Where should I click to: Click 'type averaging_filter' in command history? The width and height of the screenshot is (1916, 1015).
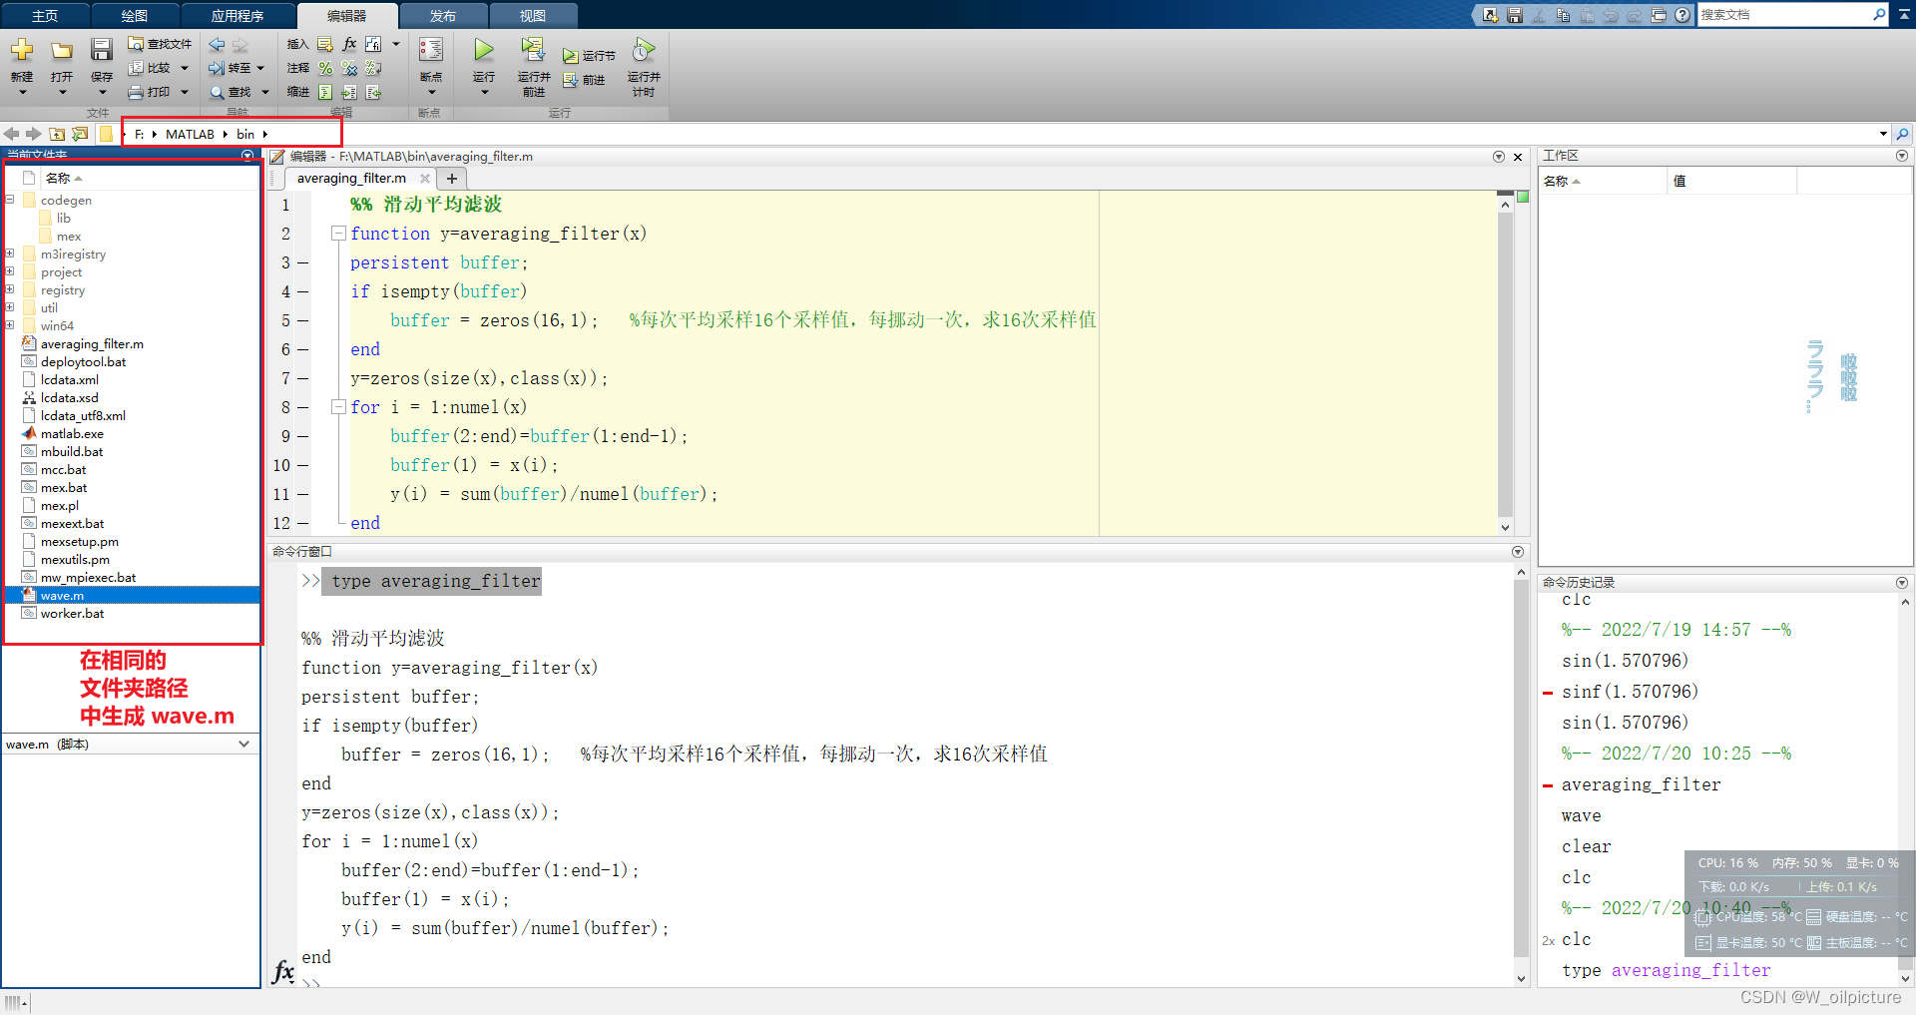[1667, 970]
